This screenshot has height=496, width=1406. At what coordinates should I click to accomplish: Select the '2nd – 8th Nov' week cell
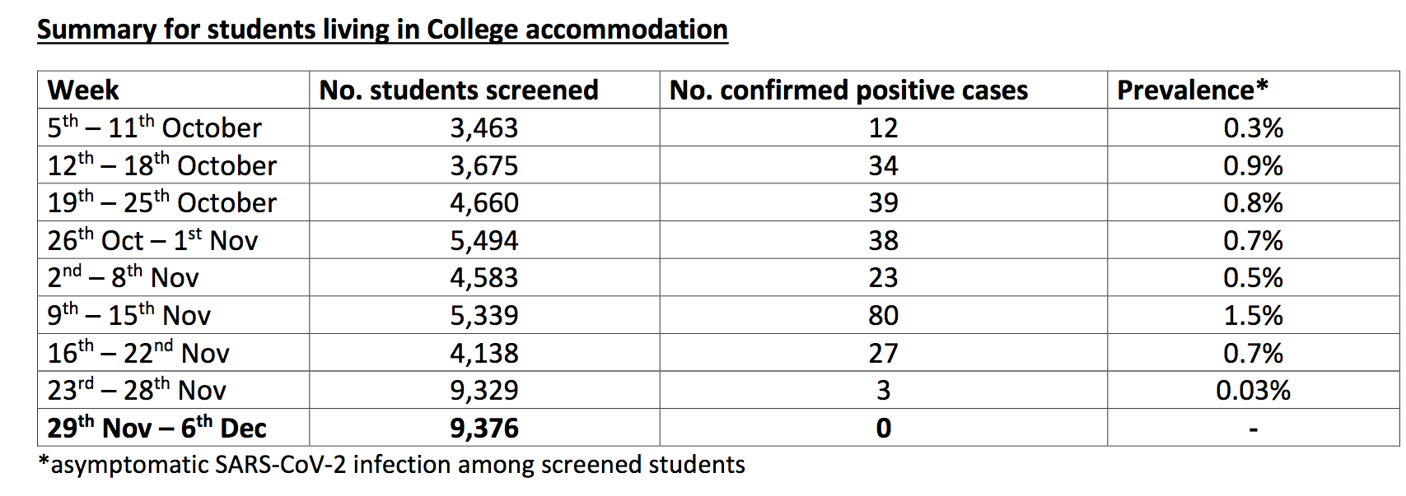click(123, 277)
